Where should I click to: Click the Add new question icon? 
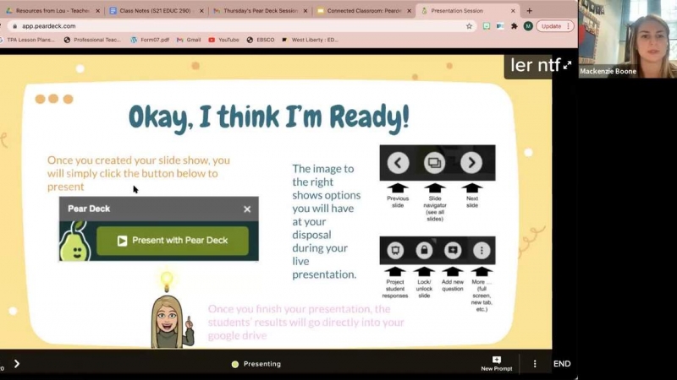pos(453,251)
